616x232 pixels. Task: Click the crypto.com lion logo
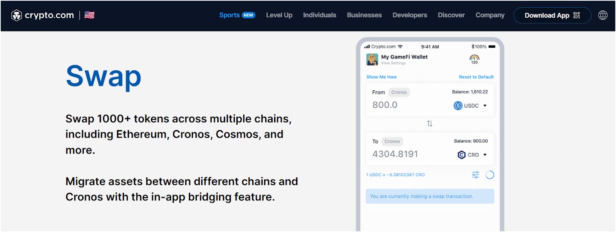click(x=17, y=15)
